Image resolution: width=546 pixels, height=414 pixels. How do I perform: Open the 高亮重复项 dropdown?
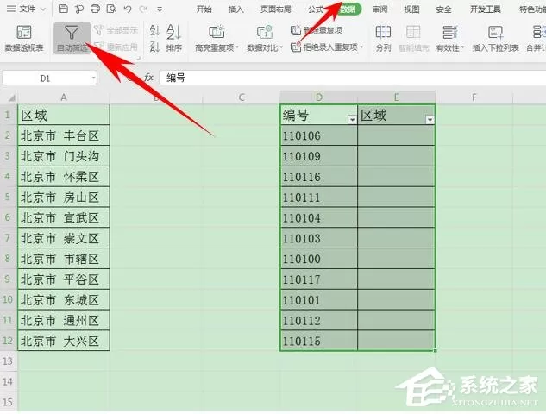[217, 39]
